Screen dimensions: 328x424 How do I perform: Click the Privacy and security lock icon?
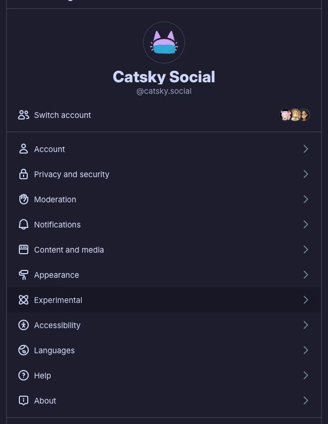tap(24, 174)
